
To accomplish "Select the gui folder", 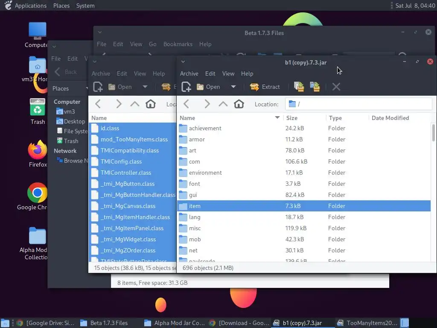I will tap(304, 195).
